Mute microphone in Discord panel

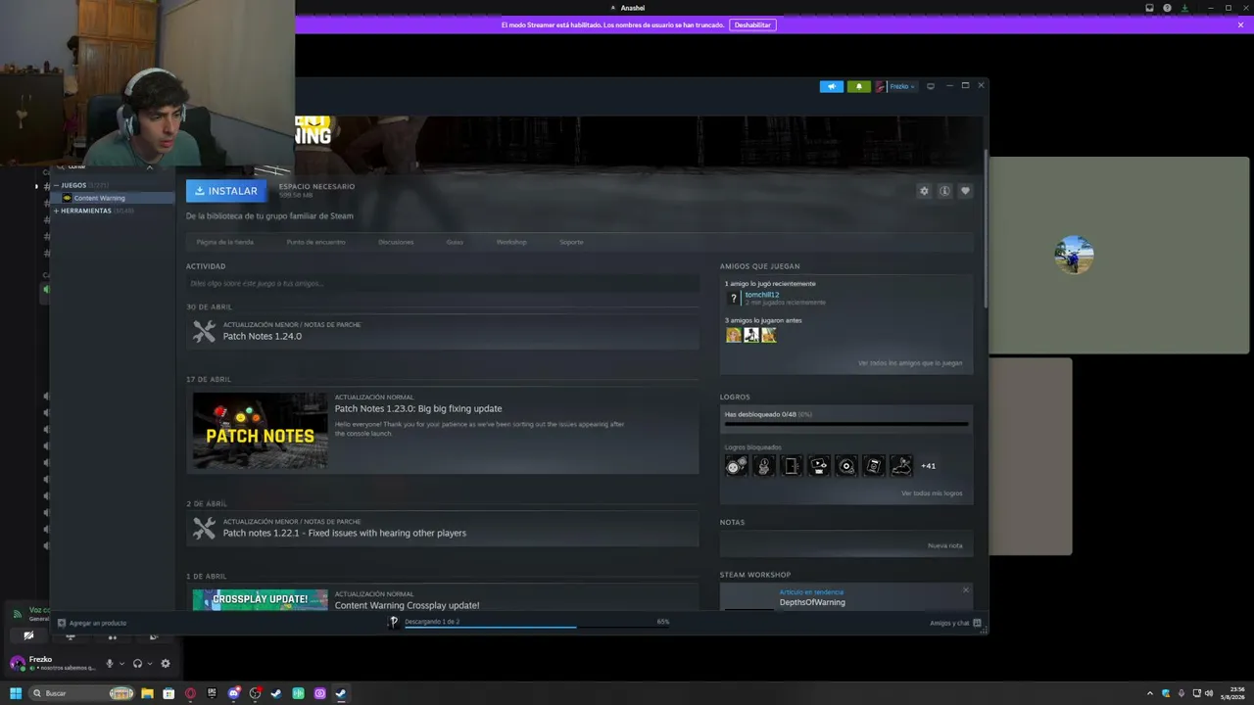coord(110,664)
